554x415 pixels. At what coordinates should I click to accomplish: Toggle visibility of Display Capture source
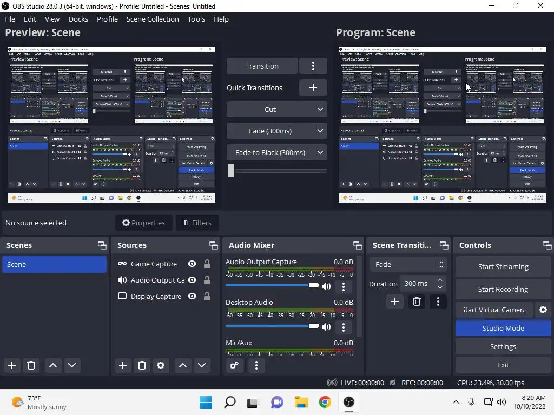(192, 296)
